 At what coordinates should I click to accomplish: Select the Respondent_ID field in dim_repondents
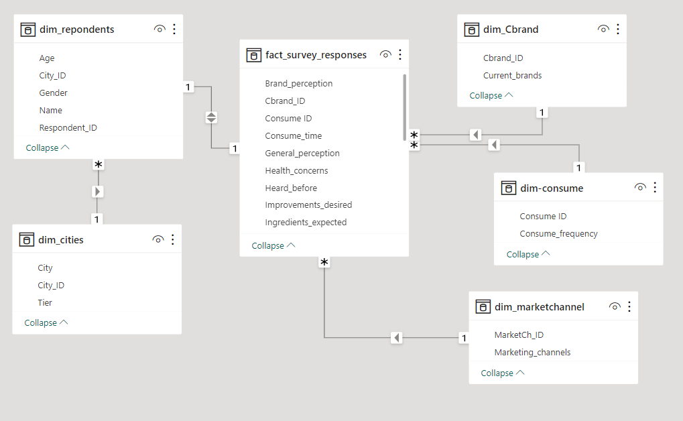(69, 127)
